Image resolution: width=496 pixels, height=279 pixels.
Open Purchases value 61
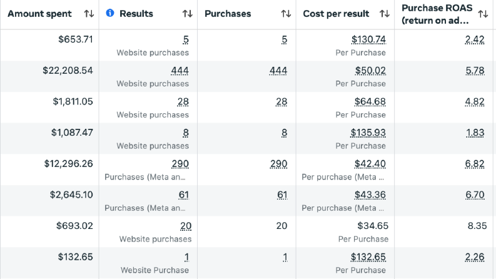point(282,195)
